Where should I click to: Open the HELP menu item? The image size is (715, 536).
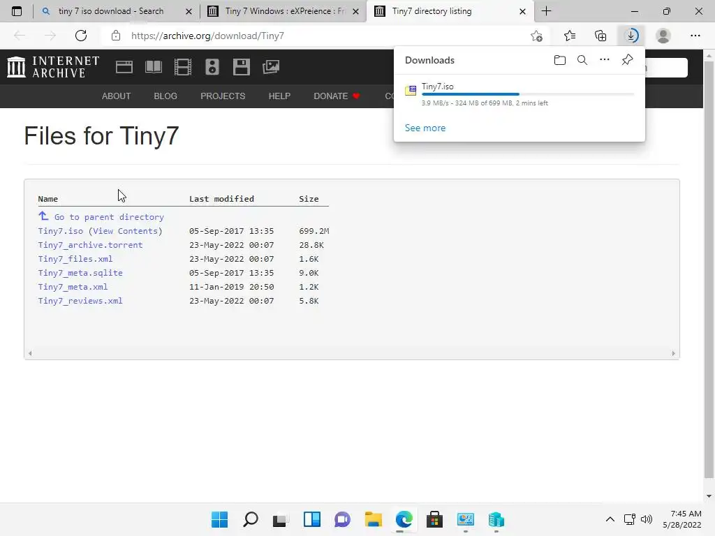point(279,96)
